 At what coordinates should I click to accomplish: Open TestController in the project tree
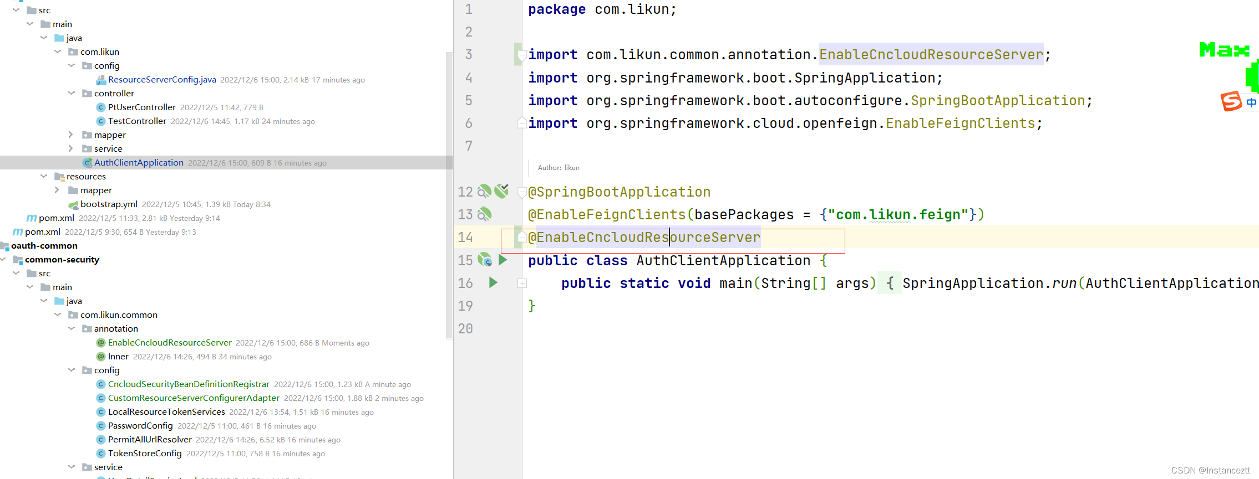[137, 121]
